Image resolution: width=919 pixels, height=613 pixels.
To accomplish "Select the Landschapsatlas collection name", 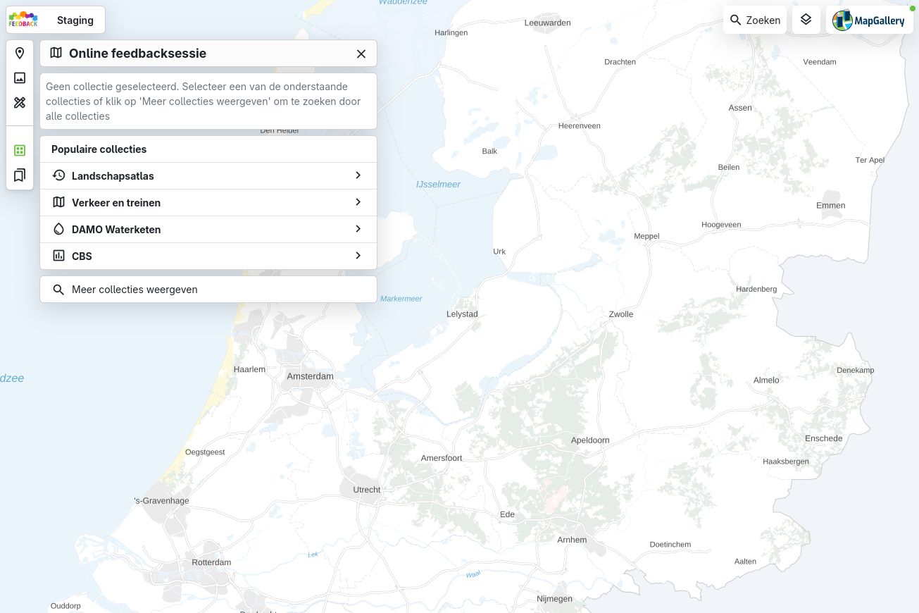I will (113, 176).
